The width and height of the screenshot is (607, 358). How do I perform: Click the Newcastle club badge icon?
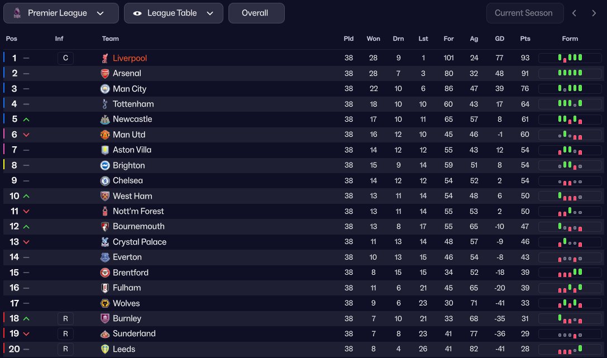coord(105,119)
